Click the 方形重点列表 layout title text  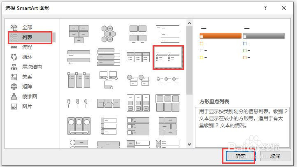[x=214, y=102]
